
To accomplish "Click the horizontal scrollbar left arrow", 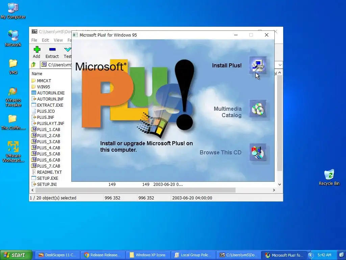I will click(x=33, y=190).
